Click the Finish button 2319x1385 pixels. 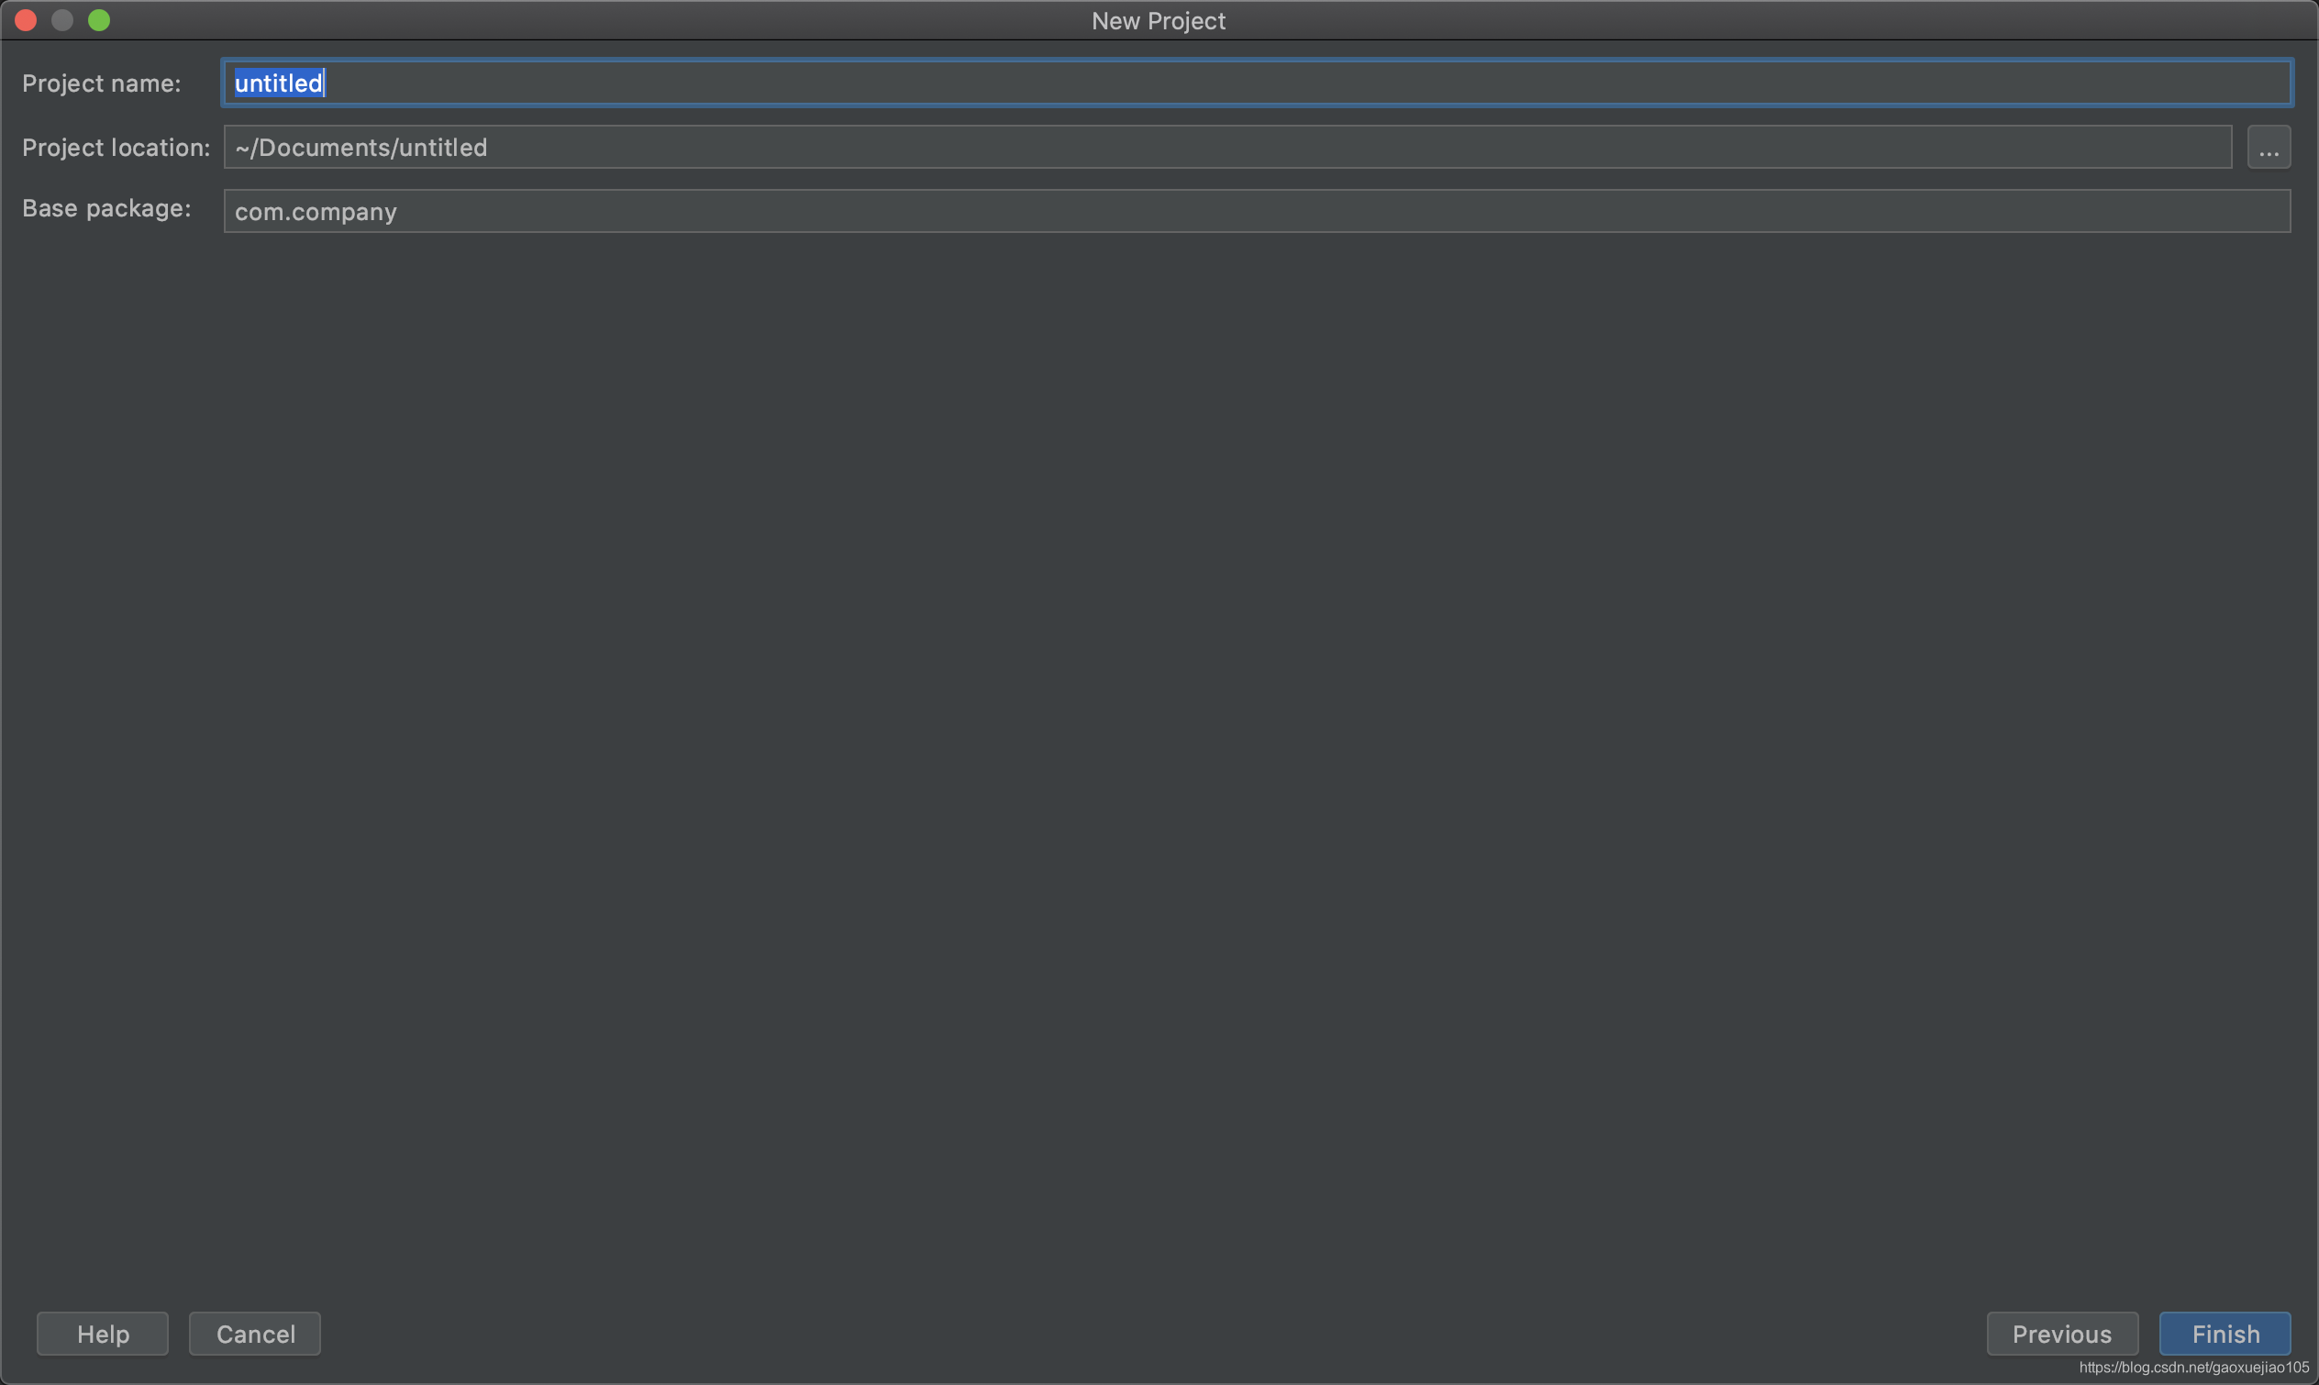click(2224, 1333)
